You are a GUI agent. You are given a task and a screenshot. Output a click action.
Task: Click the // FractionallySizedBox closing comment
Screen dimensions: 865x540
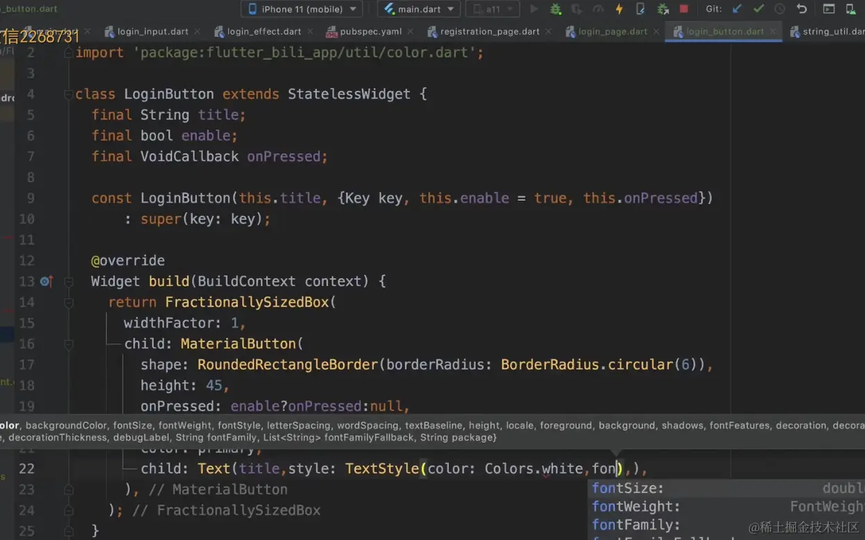tap(226, 510)
